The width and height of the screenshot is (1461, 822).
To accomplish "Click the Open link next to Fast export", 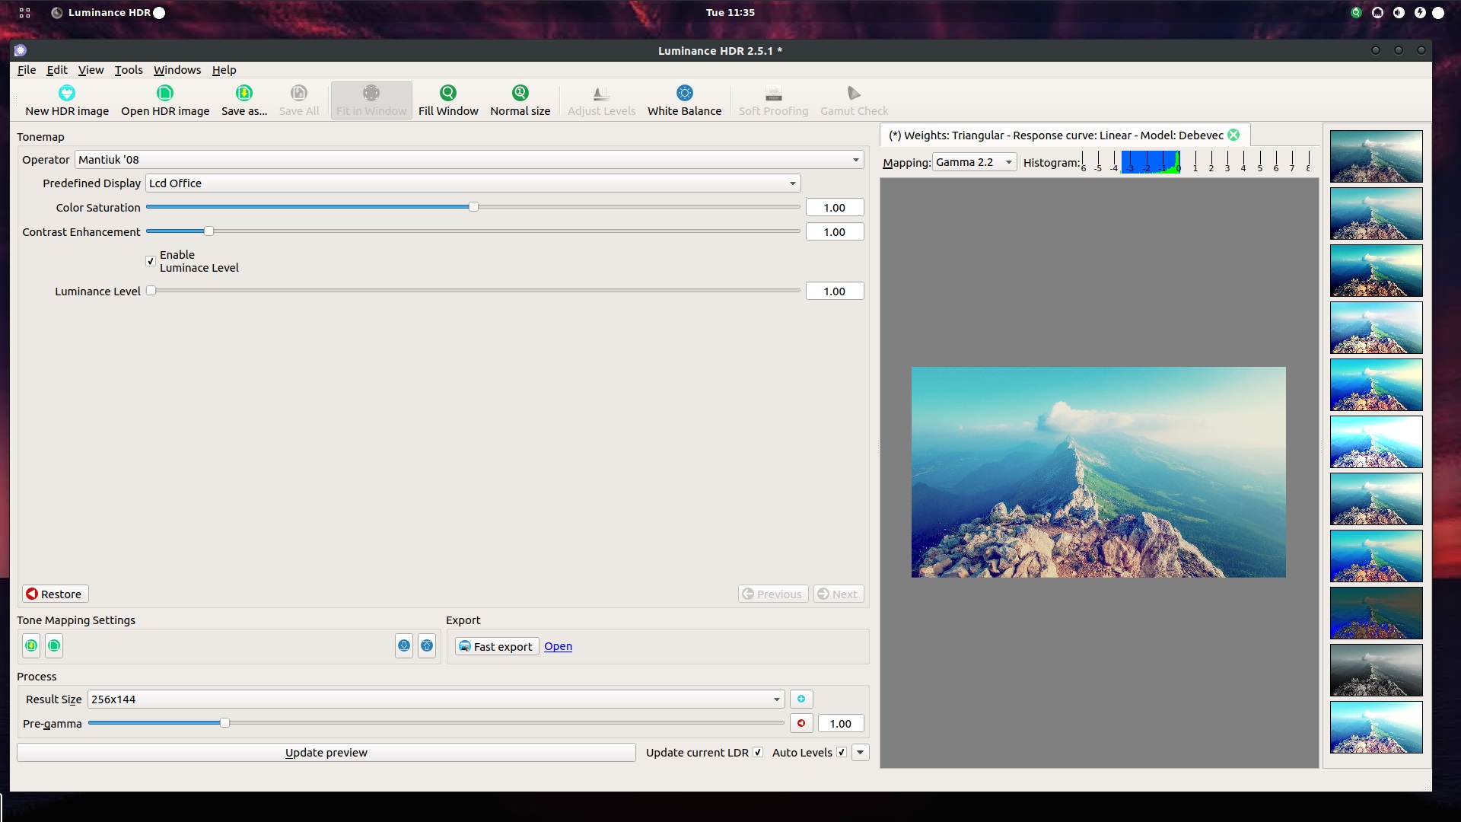I will 558,645.
